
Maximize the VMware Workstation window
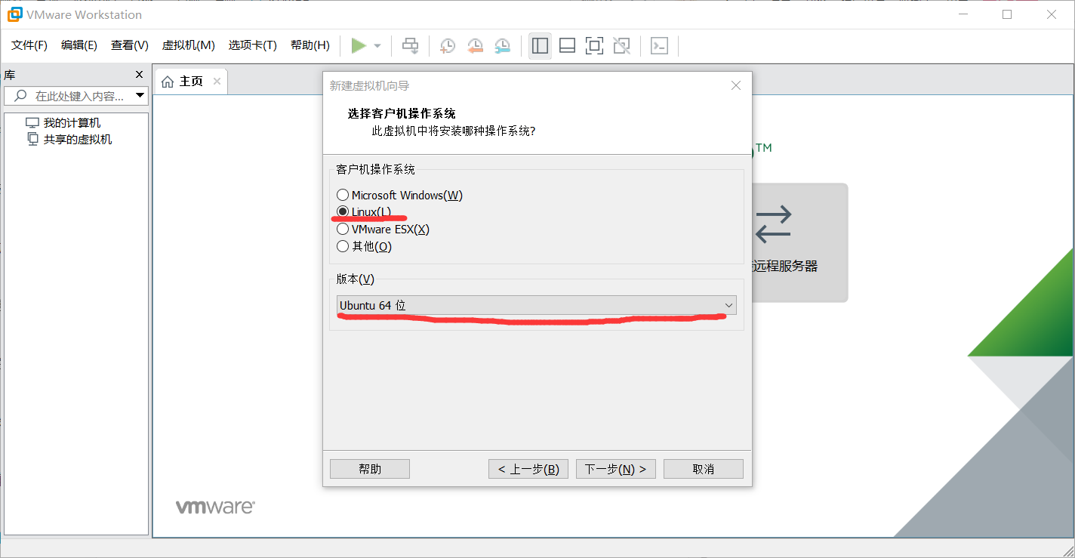coord(1007,14)
